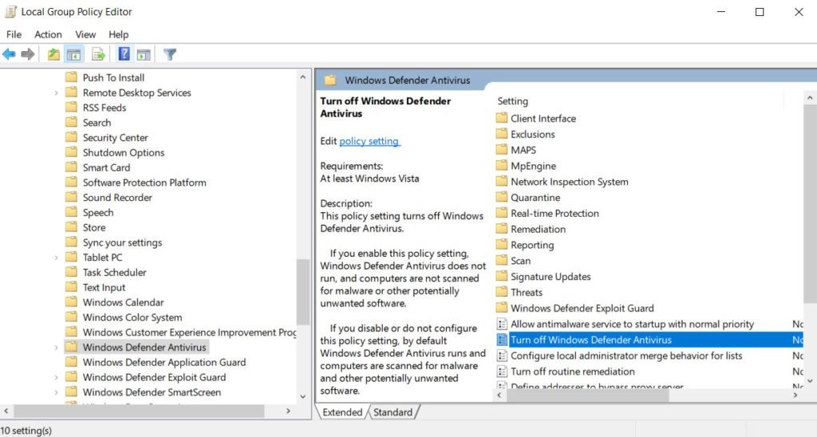Image resolution: width=817 pixels, height=437 pixels.
Task: Open the File menu
Action: (x=14, y=34)
